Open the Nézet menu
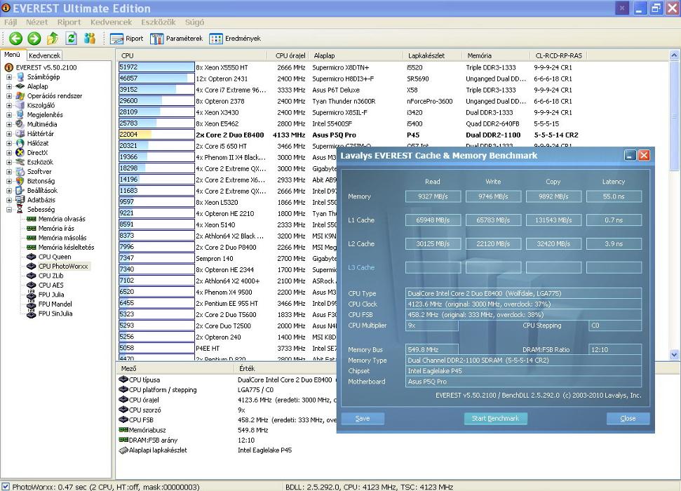681x491 pixels. (x=37, y=22)
